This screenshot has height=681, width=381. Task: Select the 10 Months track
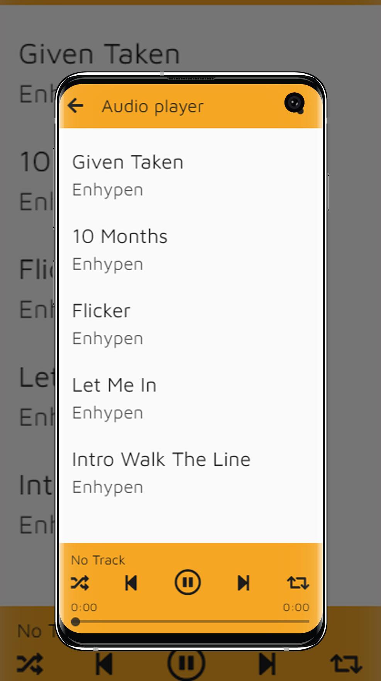point(120,237)
